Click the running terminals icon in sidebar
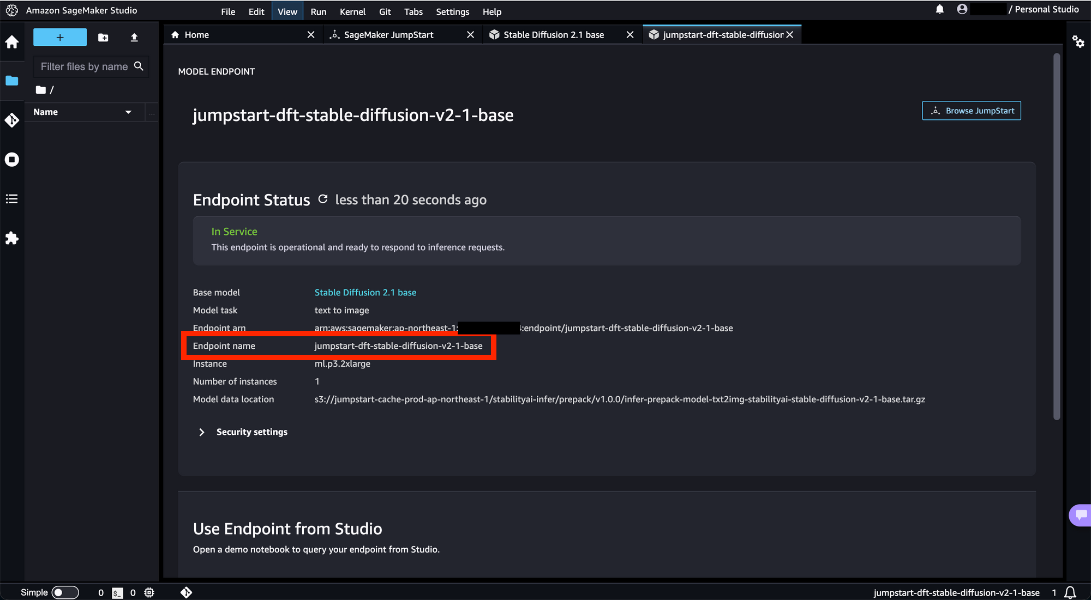This screenshot has width=1091, height=600. pyautogui.click(x=12, y=160)
